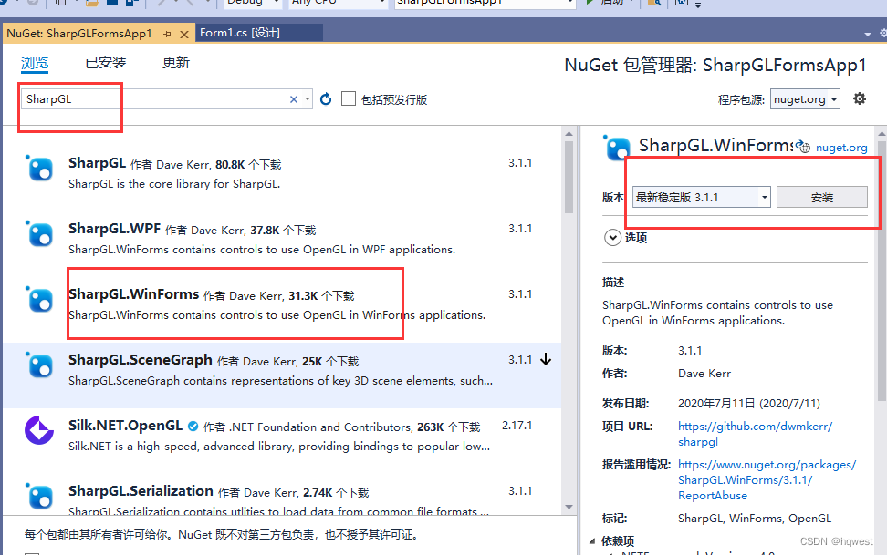Open the nuget.org link in details pane
The height and width of the screenshot is (555, 887).
(841, 148)
